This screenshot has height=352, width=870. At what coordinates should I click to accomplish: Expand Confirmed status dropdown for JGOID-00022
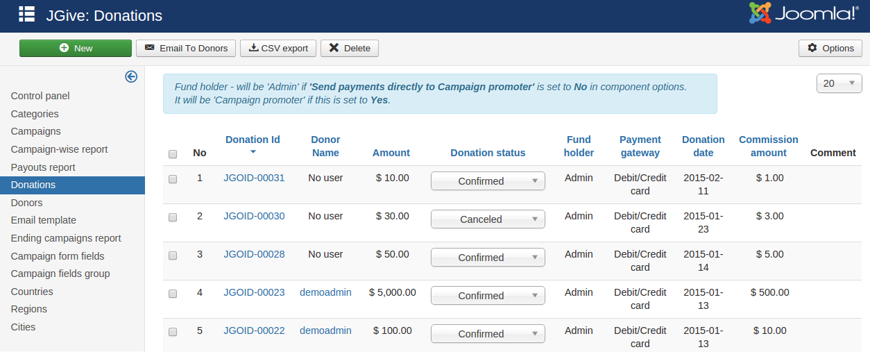488,334
